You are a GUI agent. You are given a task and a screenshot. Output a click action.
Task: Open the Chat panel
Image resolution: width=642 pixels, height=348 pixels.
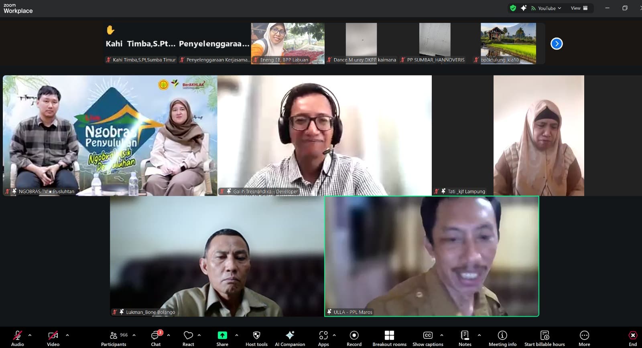click(156, 338)
